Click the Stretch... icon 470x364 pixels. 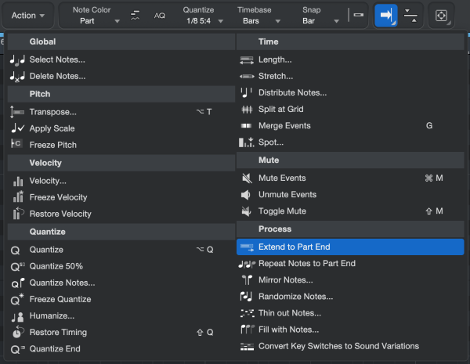tap(247, 77)
